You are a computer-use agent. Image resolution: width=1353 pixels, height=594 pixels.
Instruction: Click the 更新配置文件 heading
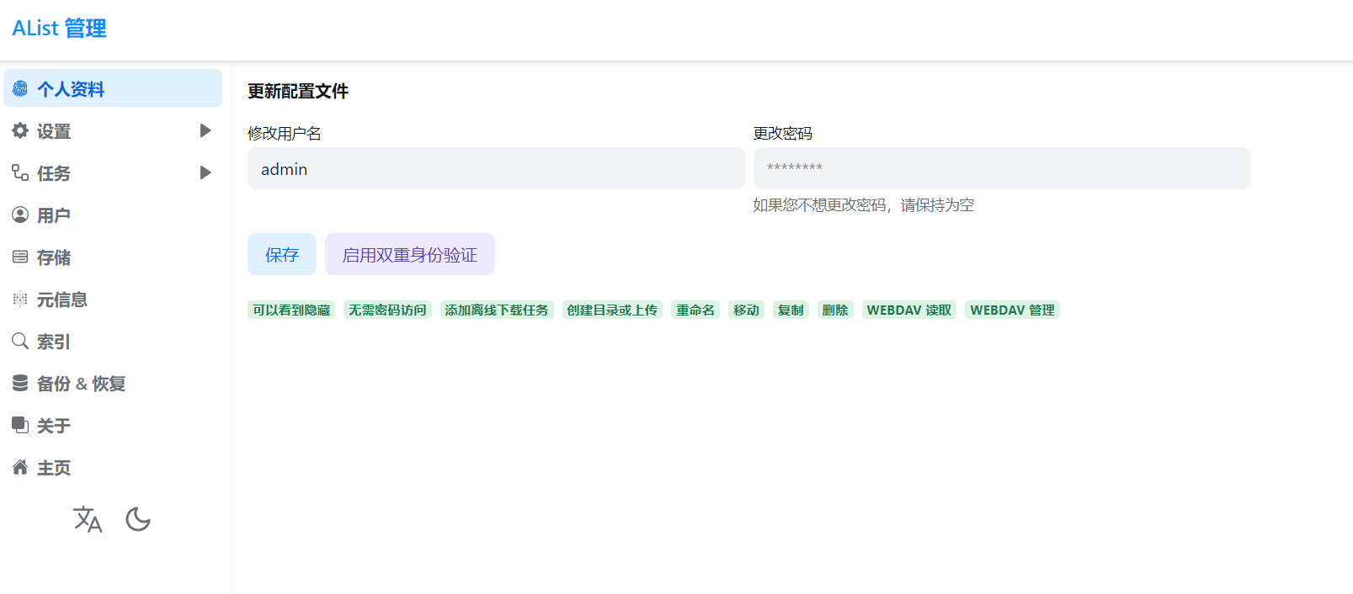(298, 91)
